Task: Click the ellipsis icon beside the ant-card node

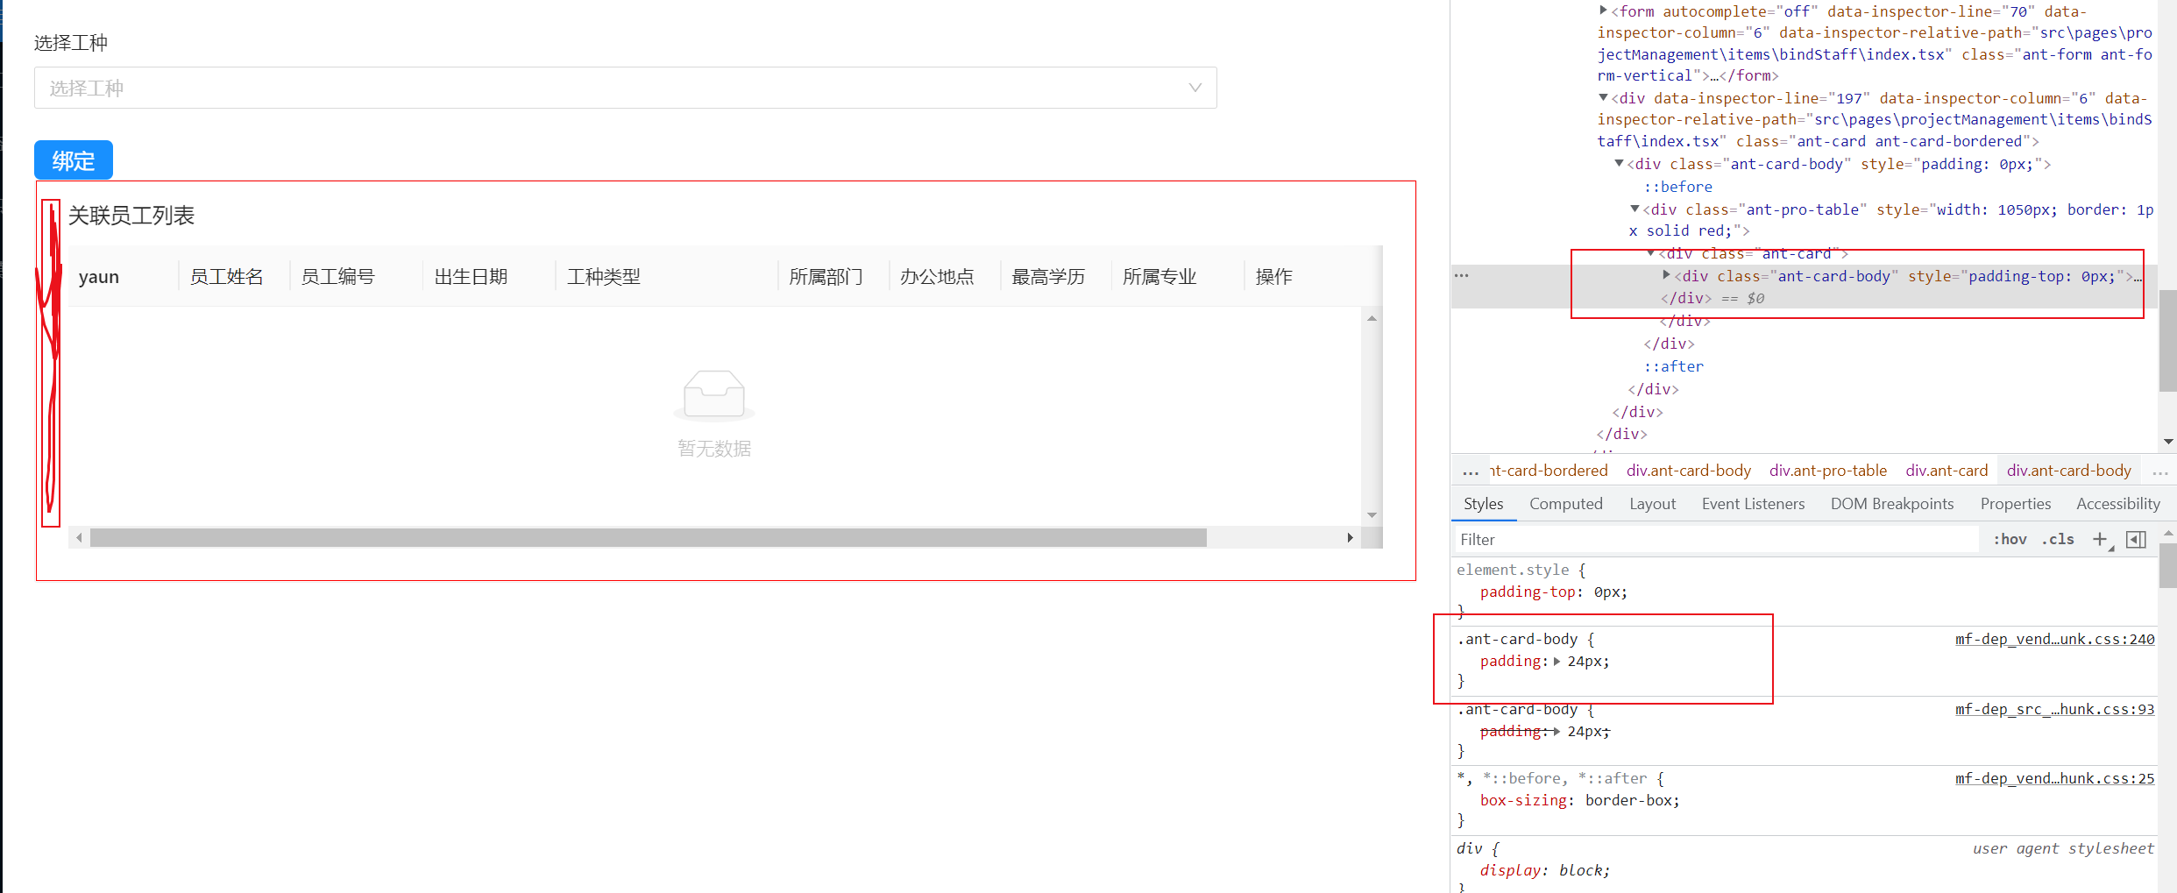Action: click(1461, 274)
